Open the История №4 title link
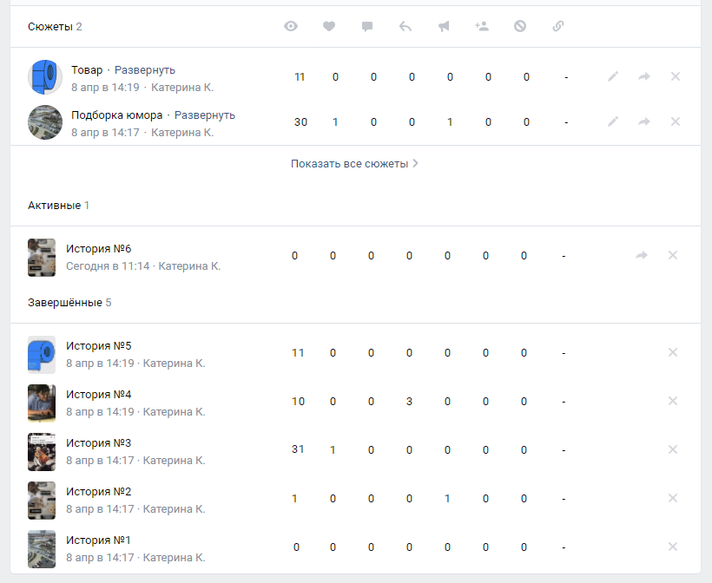 point(98,395)
